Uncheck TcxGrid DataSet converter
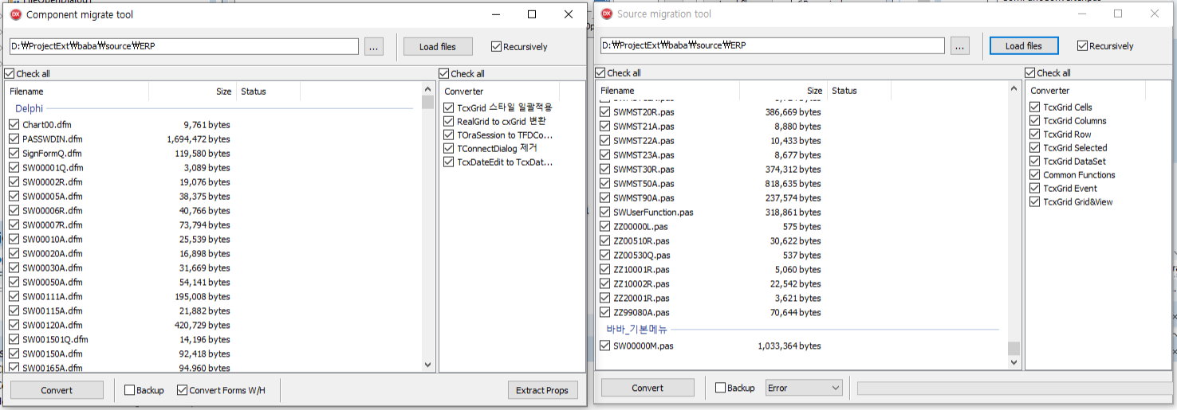Screen dimensions: 1177x410 [1035, 161]
